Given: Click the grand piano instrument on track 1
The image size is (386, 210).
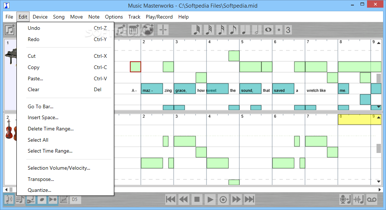Looking at the screenshot, I should [11, 56].
